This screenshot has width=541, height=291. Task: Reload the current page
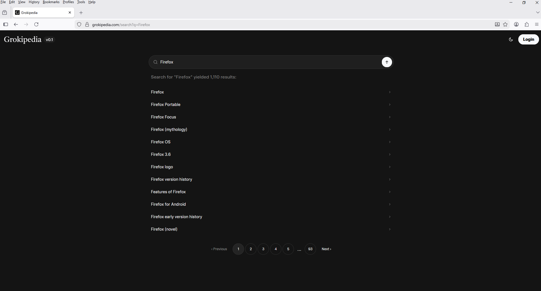[x=36, y=24]
